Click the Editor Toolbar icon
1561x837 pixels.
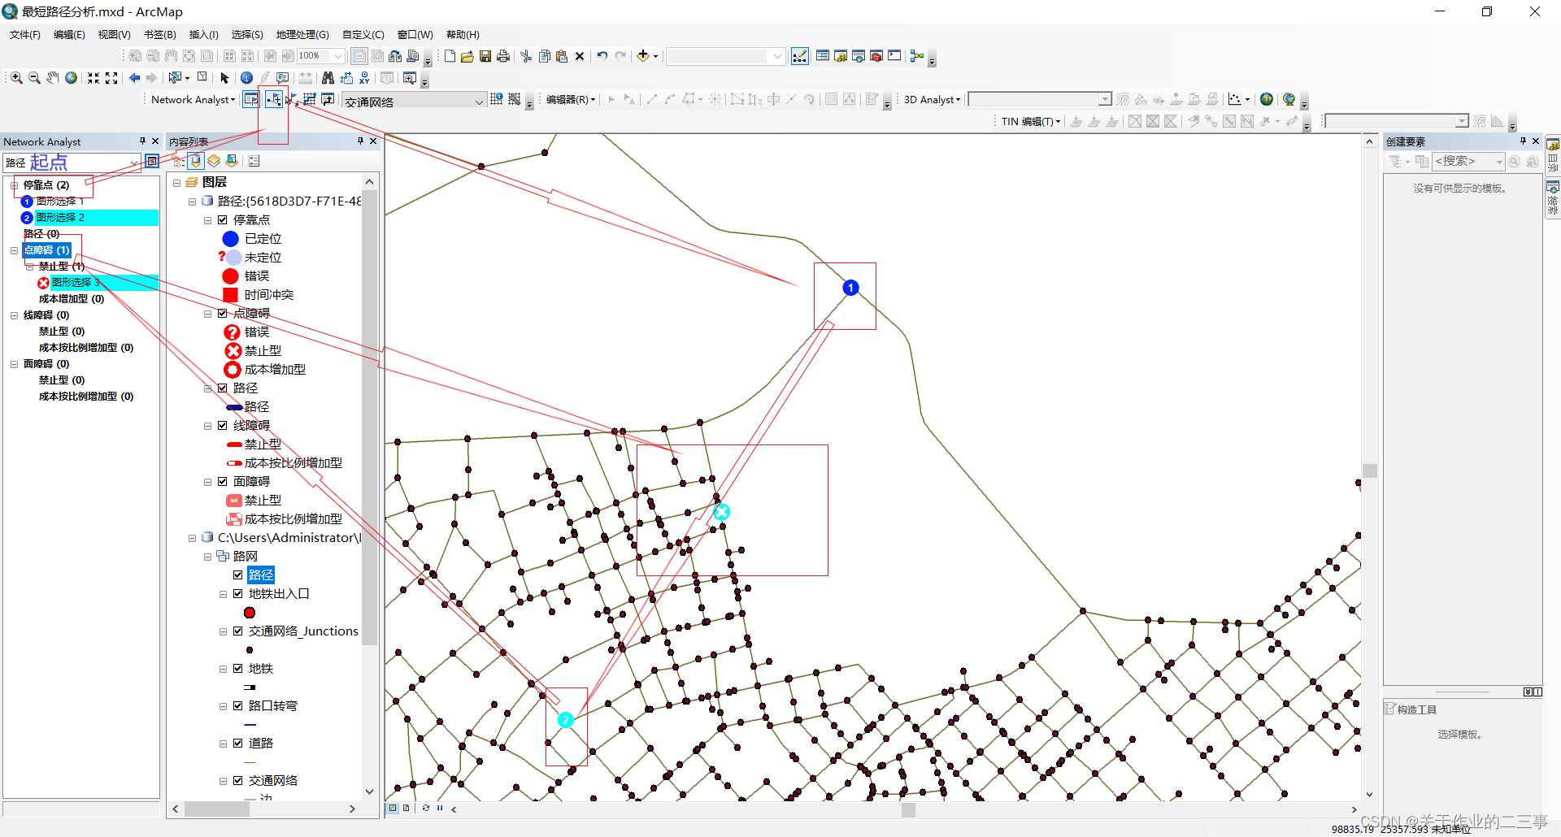(800, 56)
